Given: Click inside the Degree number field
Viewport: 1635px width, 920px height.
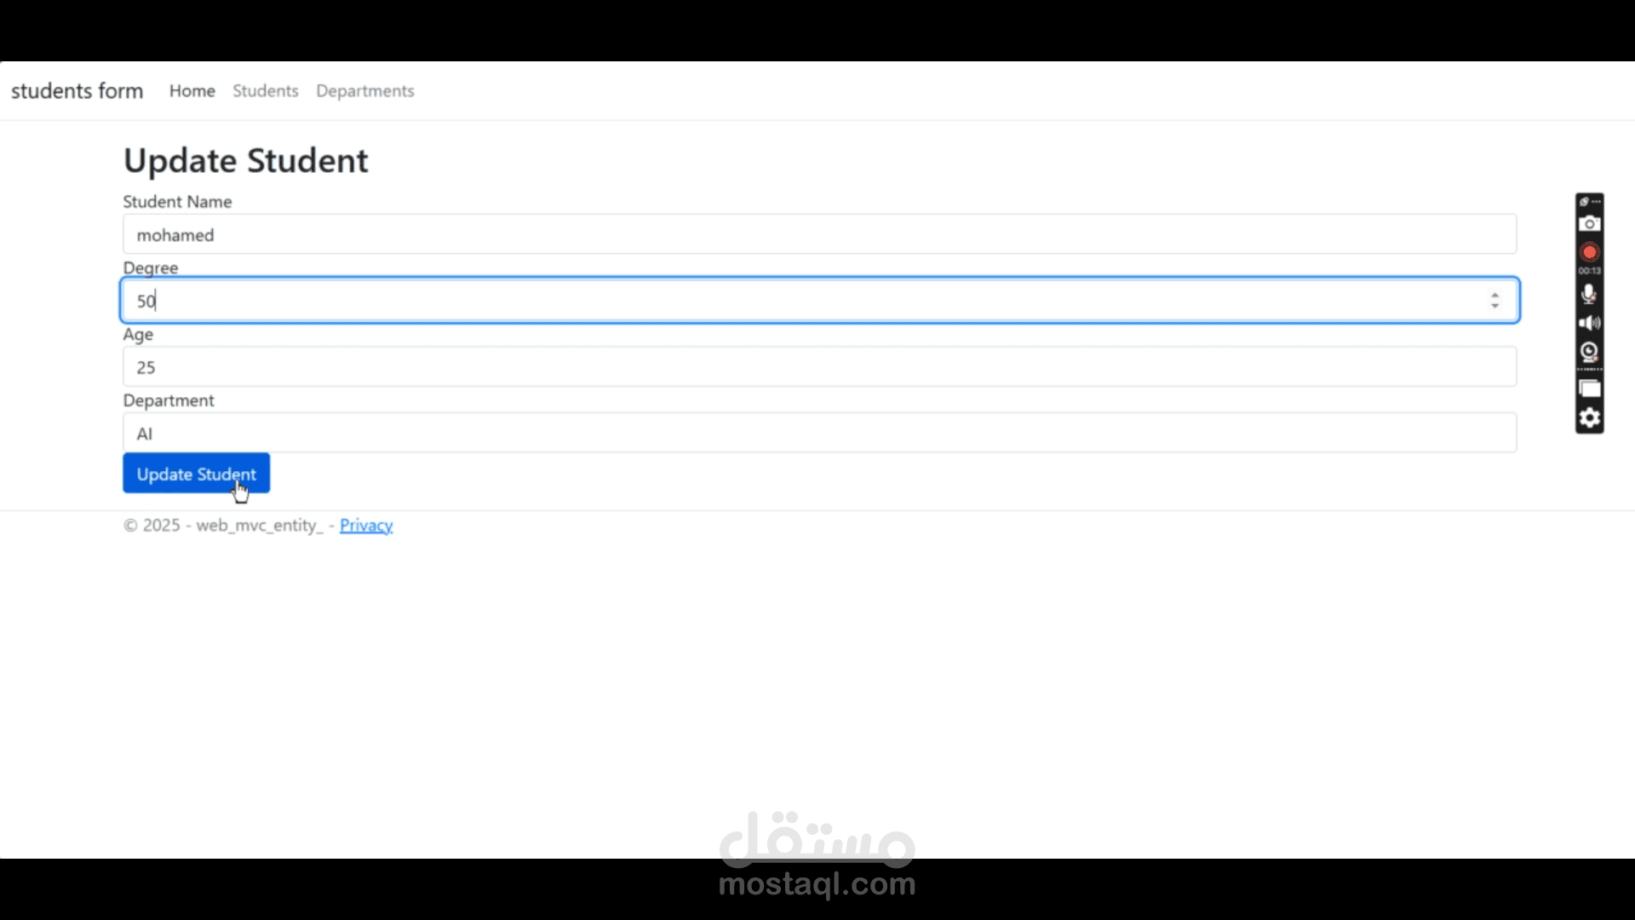Looking at the screenshot, I should tap(800, 301).
